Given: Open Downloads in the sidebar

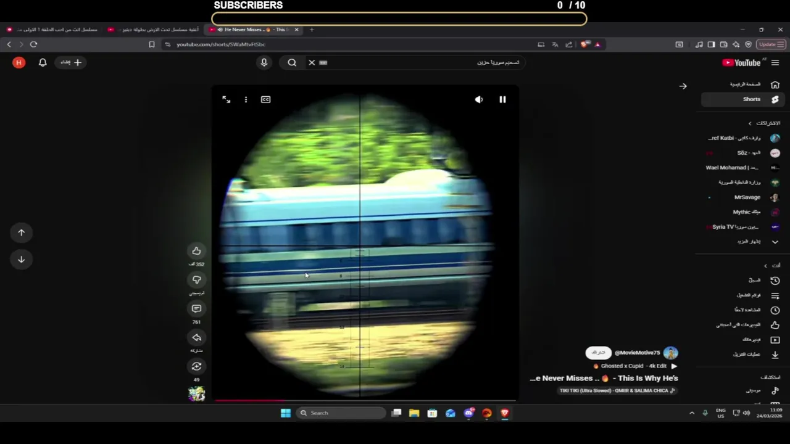Looking at the screenshot, I should click(x=742, y=355).
